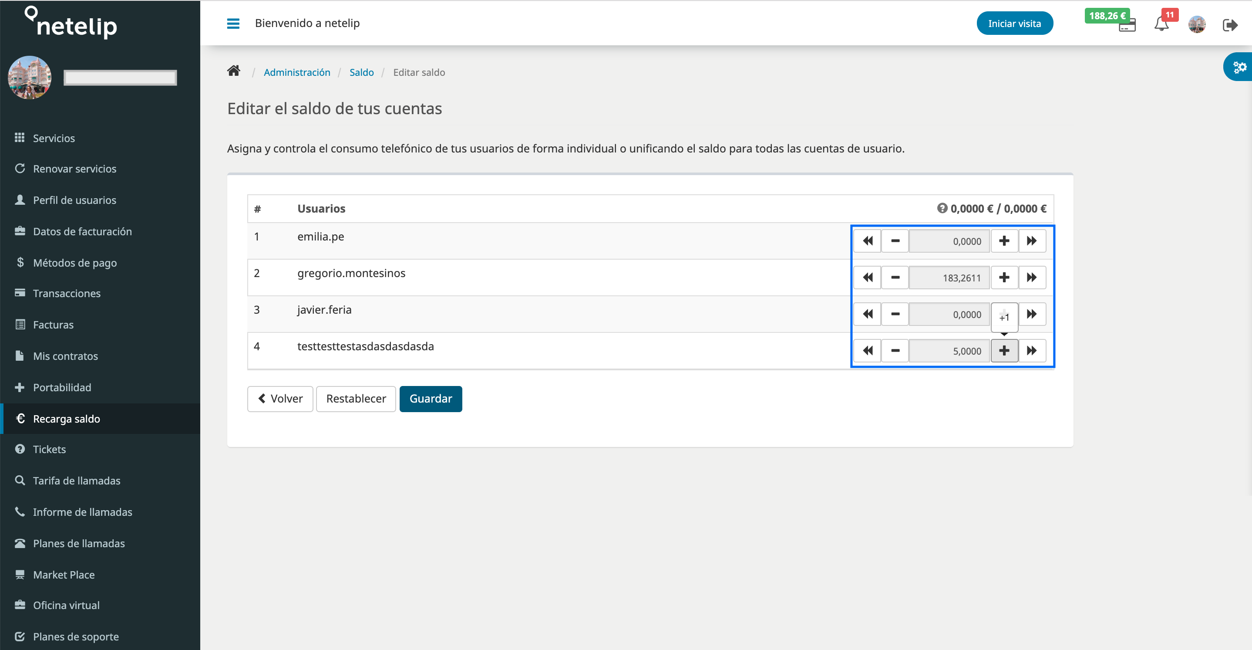This screenshot has height=650, width=1252.
Task: Click Administración breadcrumb link
Action: tap(296, 72)
